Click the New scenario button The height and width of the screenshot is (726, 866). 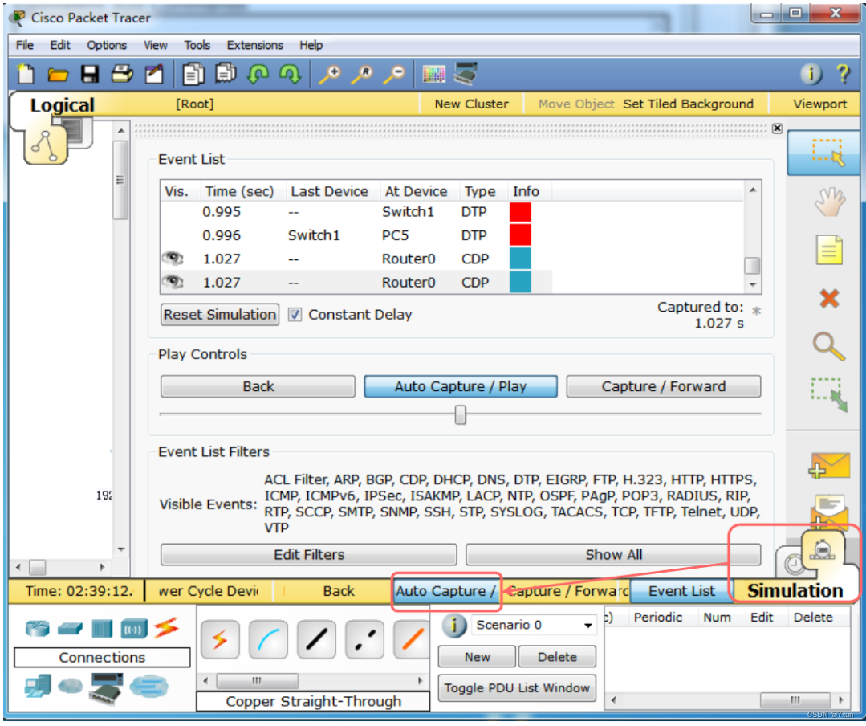pos(478,657)
